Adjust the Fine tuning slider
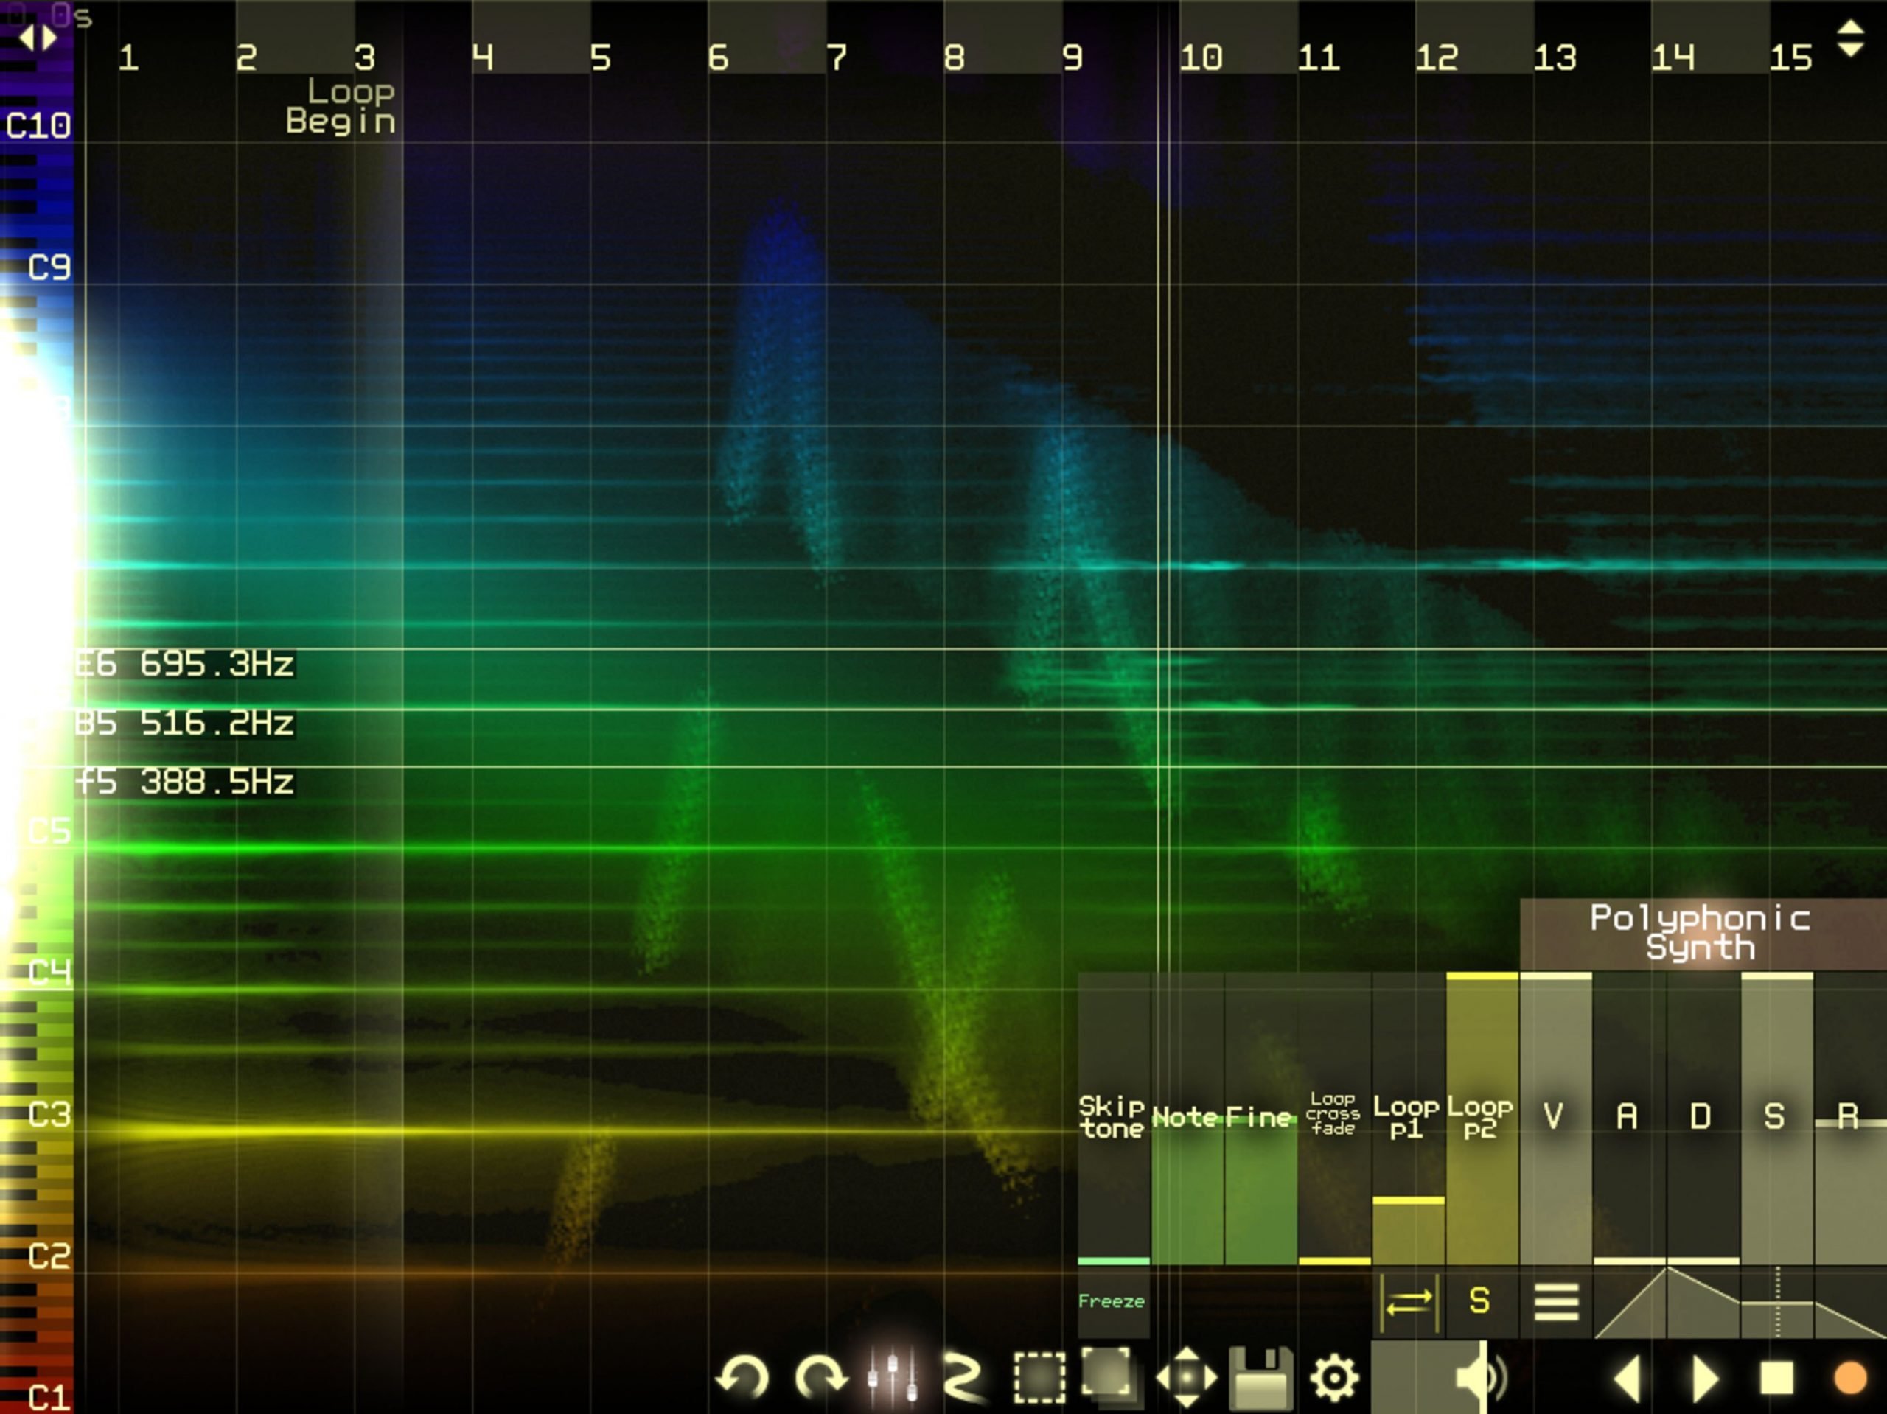This screenshot has height=1414, width=1887. click(1261, 1118)
